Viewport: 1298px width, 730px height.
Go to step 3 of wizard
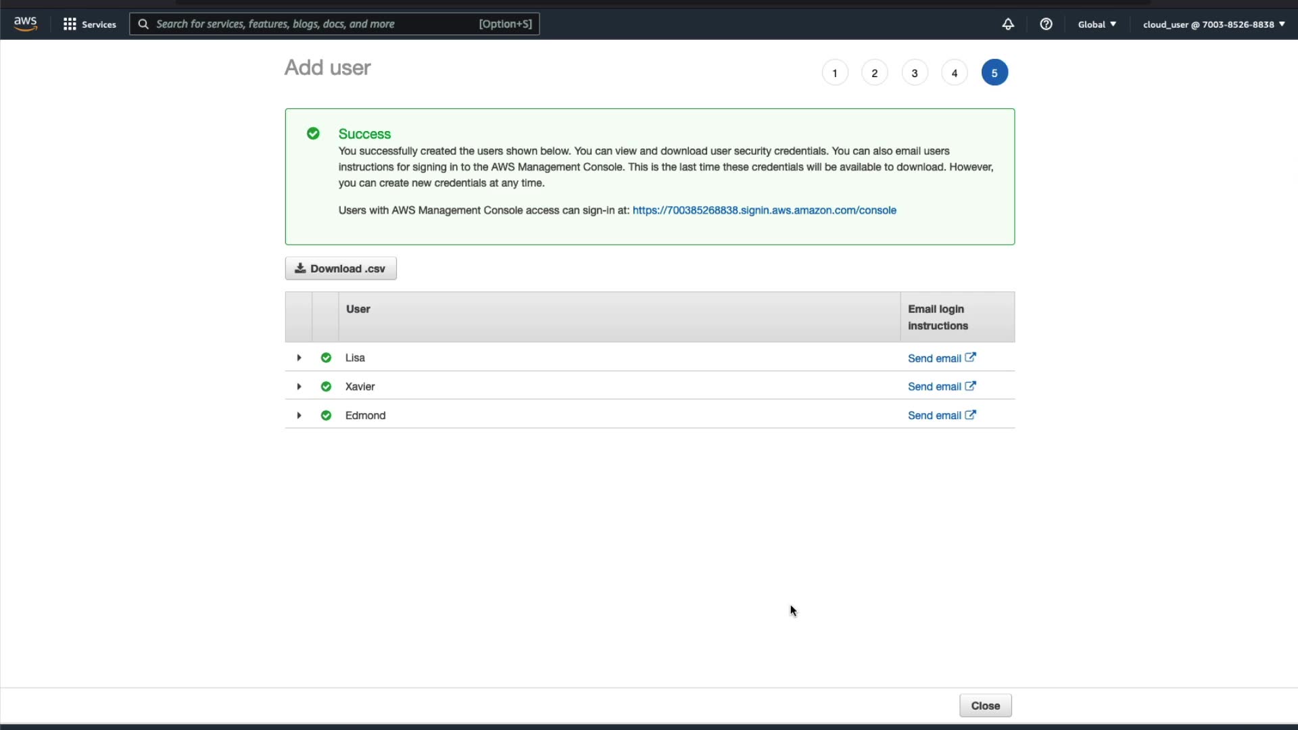pyautogui.click(x=915, y=73)
